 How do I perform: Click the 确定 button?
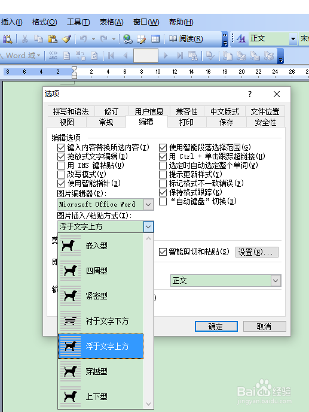[x=216, y=326]
